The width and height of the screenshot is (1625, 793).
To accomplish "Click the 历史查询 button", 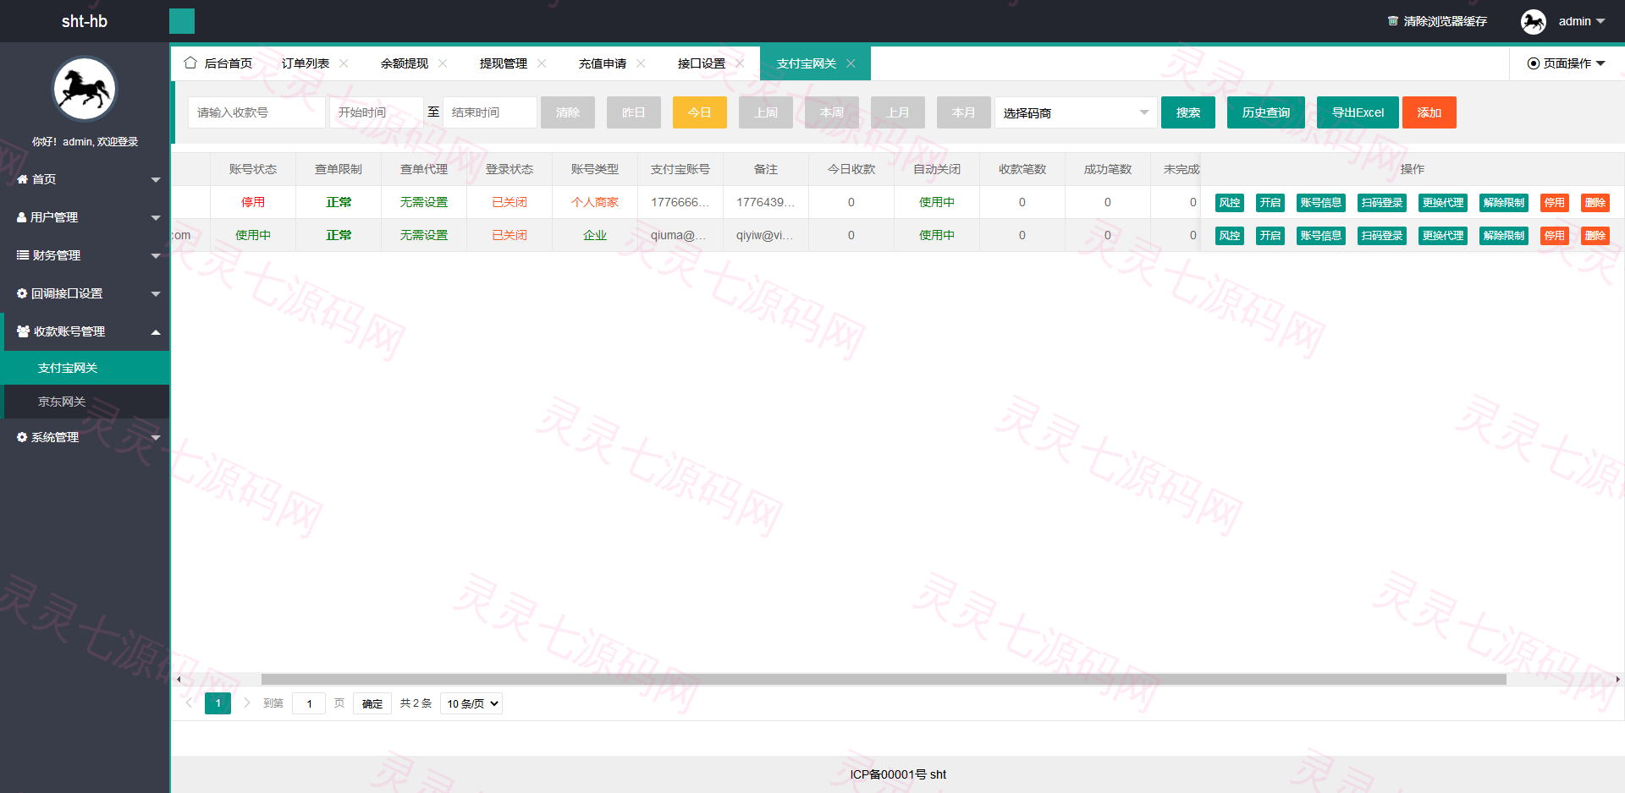I will pyautogui.click(x=1266, y=112).
